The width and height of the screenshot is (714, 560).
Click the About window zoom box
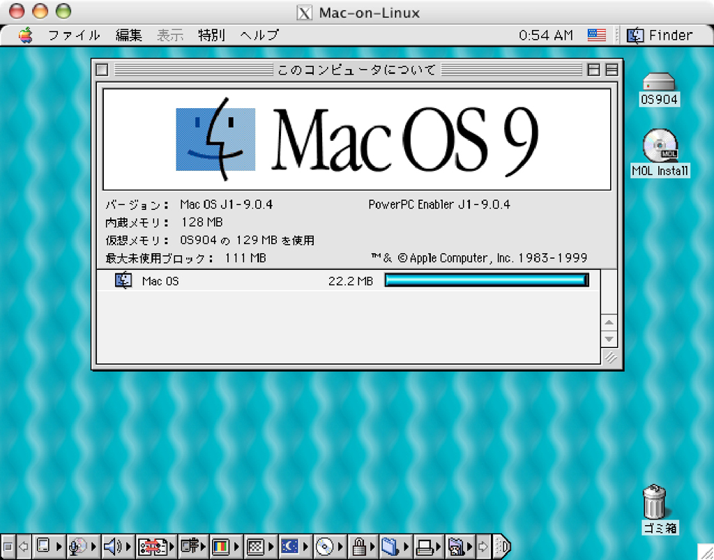pyautogui.click(x=593, y=70)
